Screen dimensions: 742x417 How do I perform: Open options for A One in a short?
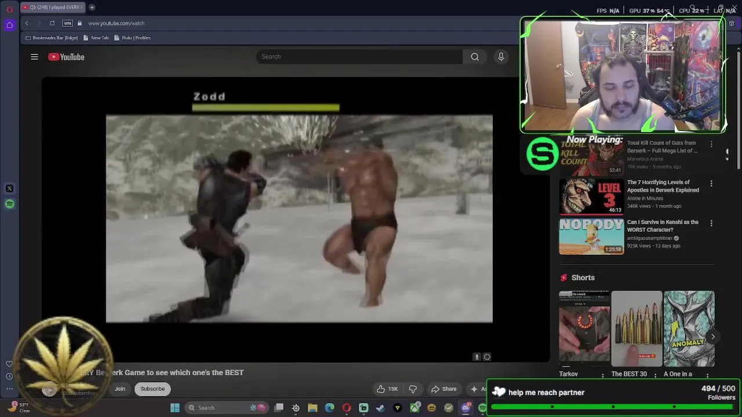coord(707,375)
